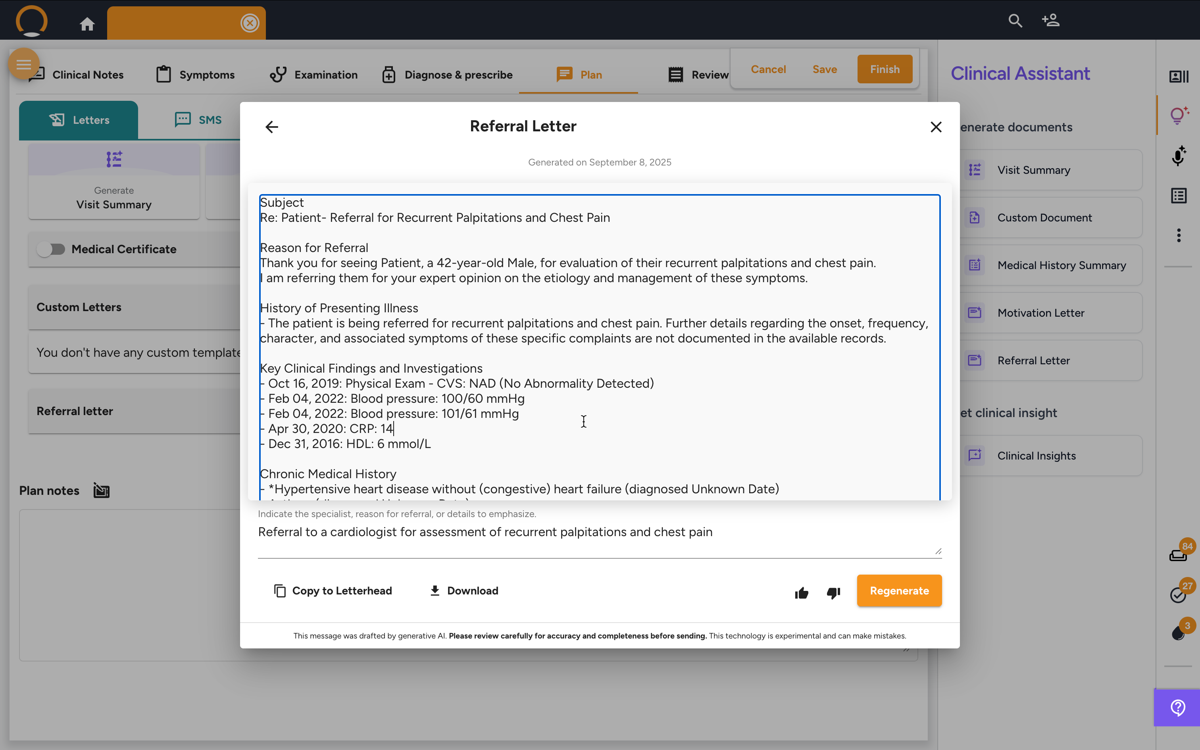This screenshot has height=750, width=1200.
Task: Click the thumbs up feedback icon
Action: coord(801,593)
